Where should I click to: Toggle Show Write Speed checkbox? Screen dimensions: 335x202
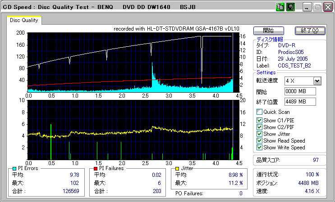(259, 147)
